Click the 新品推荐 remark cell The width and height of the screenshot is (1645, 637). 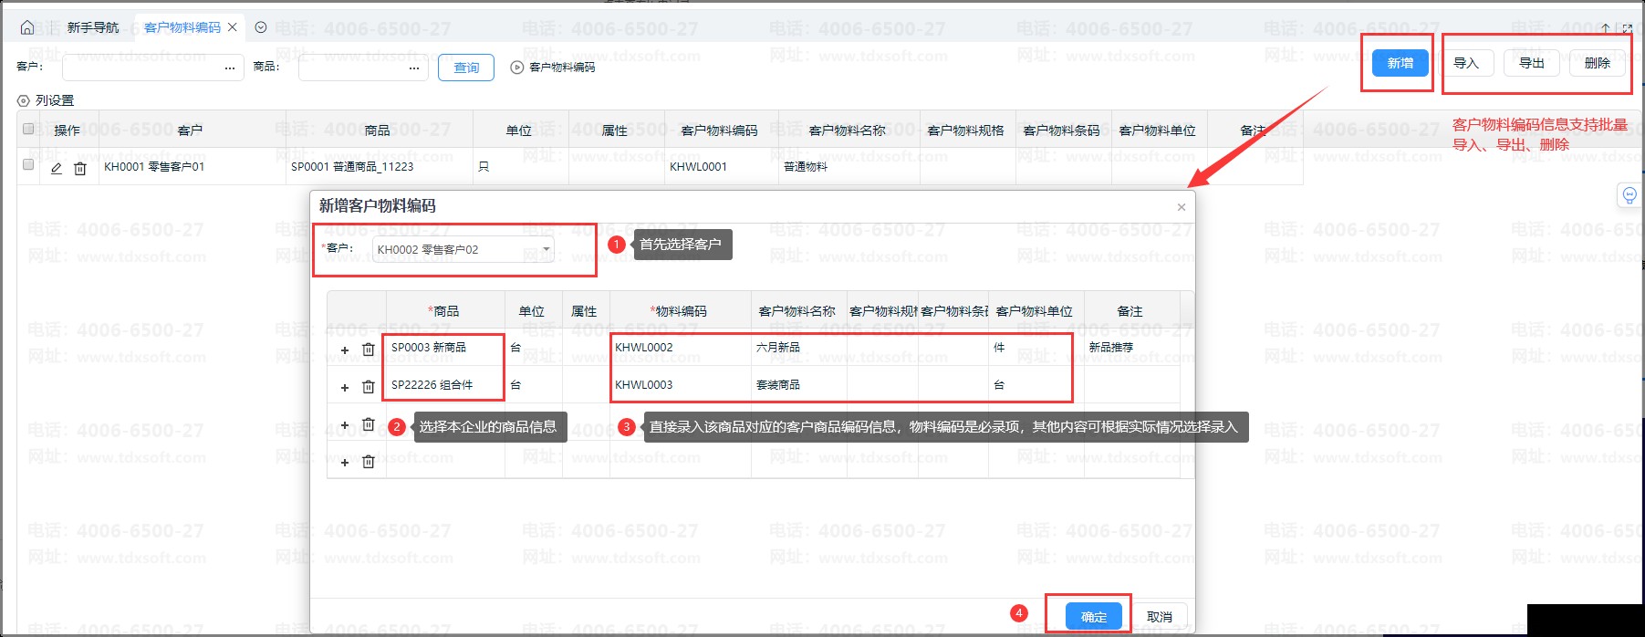pyautogui.click(x=1131, y=348)
